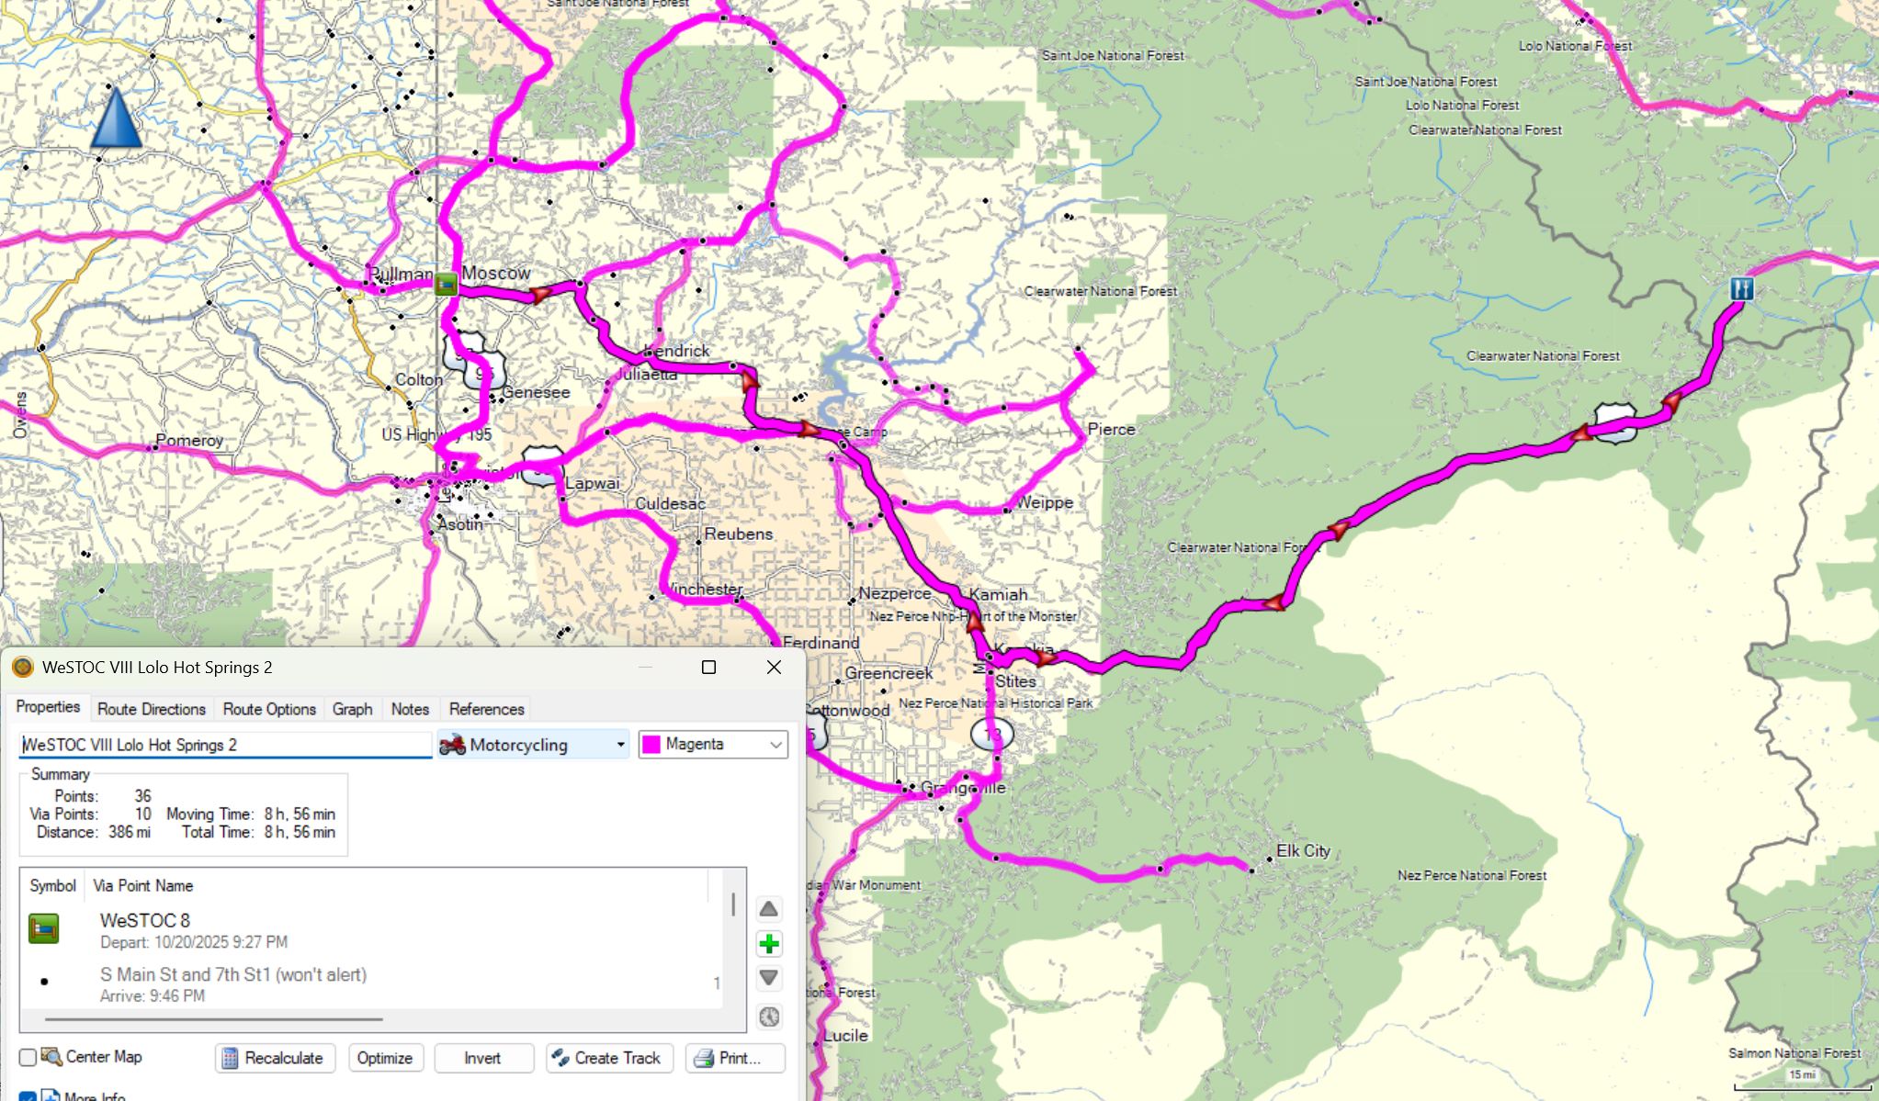The height and width of the screenshot is (1101, 1879).
Task: Switch to the Graph tab
Action: click(352, 709)
